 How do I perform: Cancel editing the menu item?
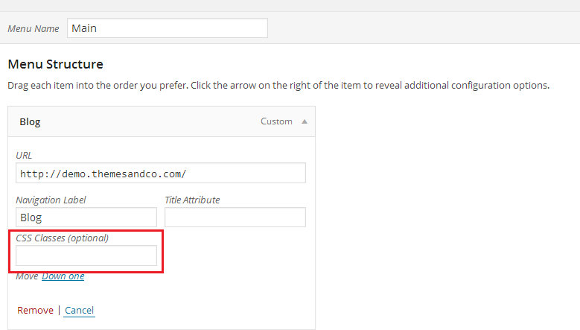(x=80, y=310)
